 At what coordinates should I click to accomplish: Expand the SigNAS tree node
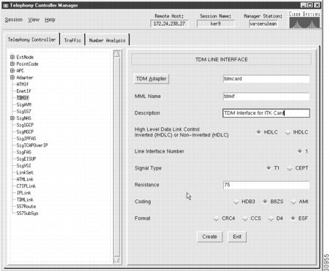12,118
